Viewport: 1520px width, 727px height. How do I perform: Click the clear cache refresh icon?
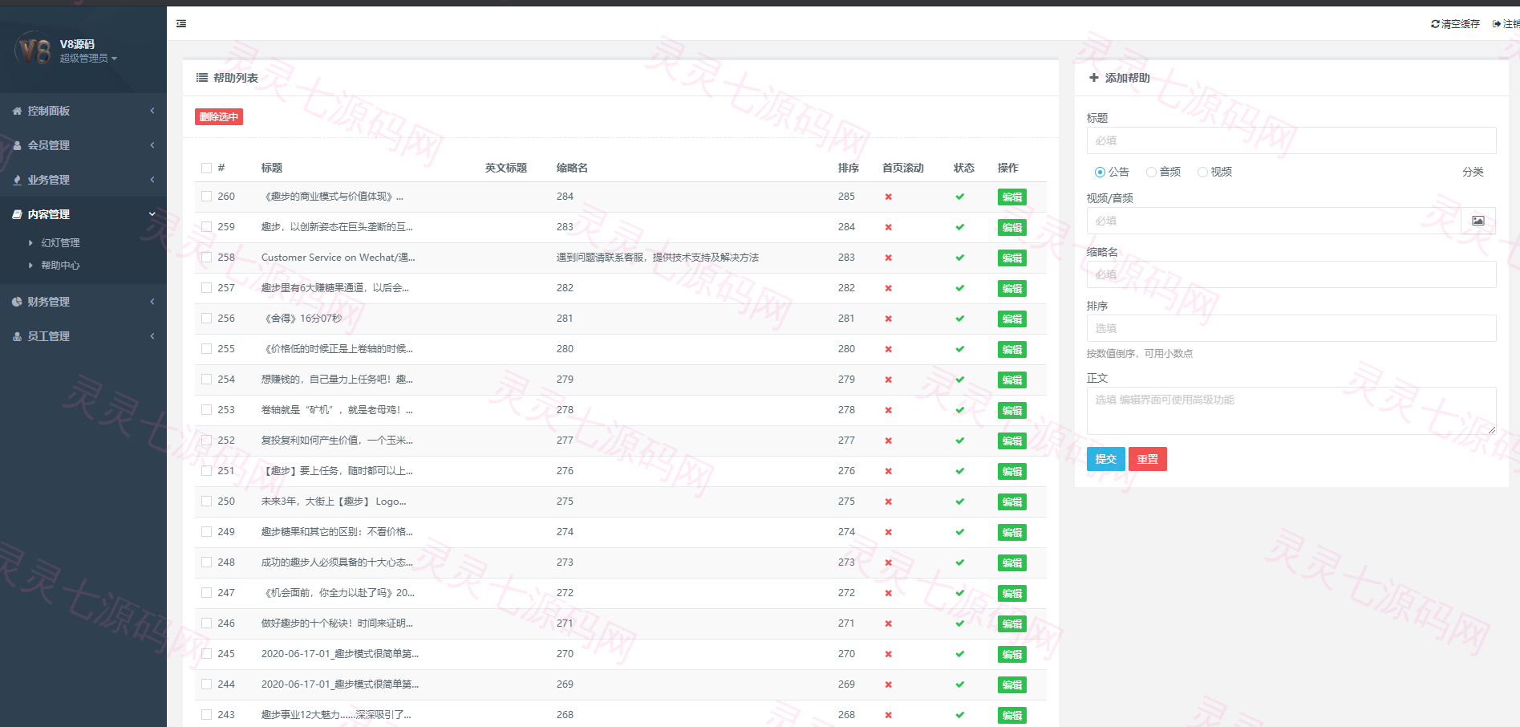(1435, 24)
